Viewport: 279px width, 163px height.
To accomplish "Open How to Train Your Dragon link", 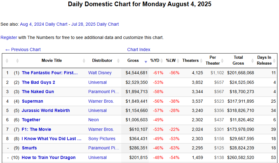I will [49, 157].
